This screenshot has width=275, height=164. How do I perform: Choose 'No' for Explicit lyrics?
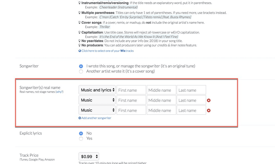(x=81, y=133)
